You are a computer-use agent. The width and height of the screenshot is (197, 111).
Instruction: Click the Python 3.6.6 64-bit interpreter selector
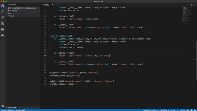coord(8,110)
